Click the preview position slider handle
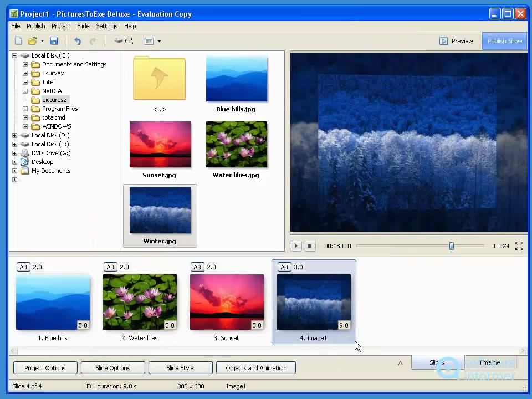Screen dimensions: 532x399 452,246
